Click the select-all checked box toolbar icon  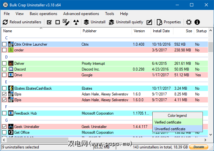pos(49,22)
